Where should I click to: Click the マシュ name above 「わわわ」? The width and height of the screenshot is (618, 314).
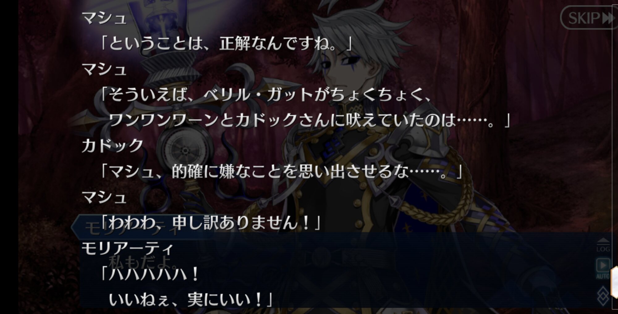point(104,197)
